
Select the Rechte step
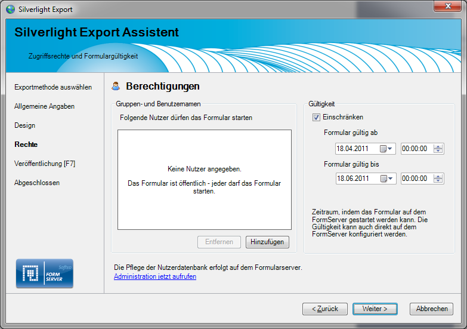click(26, 144)
